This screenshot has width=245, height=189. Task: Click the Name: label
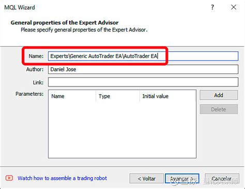36,56
